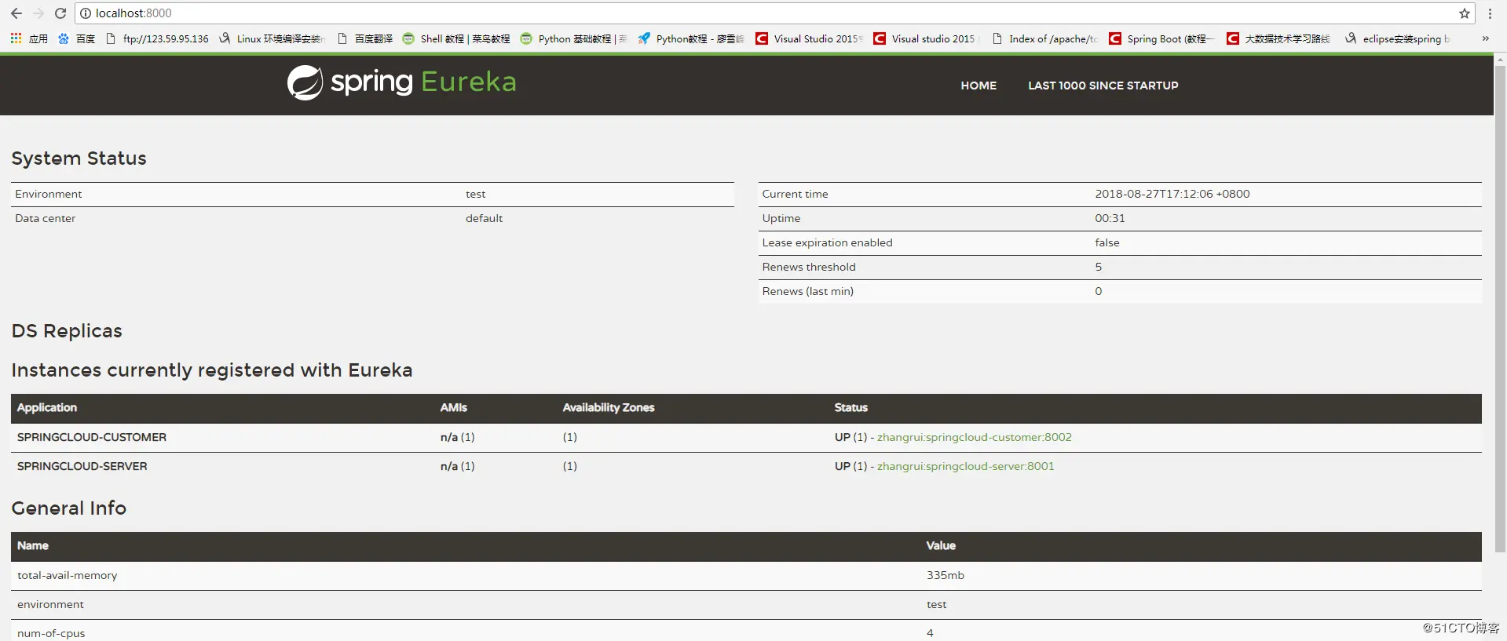Click num-of-cpus row name
Image resolution: width=1507 pixels, height=641 pixels.
pos(51,633)
